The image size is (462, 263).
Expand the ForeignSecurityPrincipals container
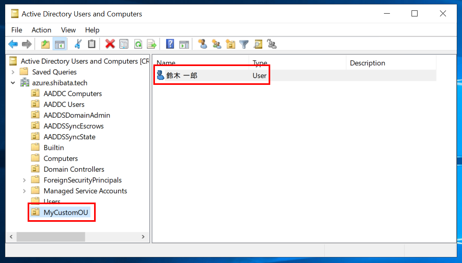pyautogui.click(x=24, y=180)
